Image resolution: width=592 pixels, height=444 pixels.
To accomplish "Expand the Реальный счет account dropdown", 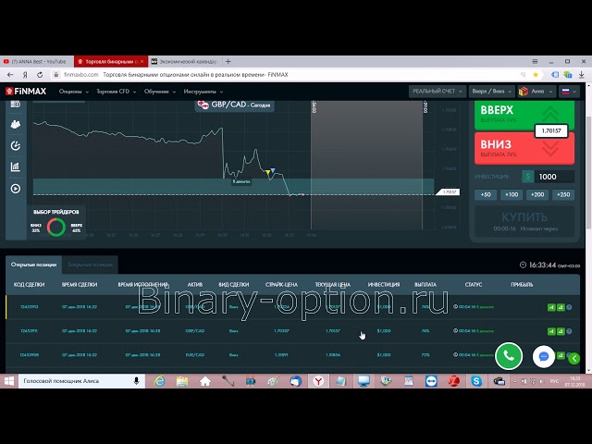I will click(436, 92).
